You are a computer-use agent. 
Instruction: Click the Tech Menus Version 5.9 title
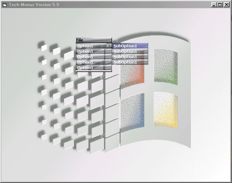point(34,5)
